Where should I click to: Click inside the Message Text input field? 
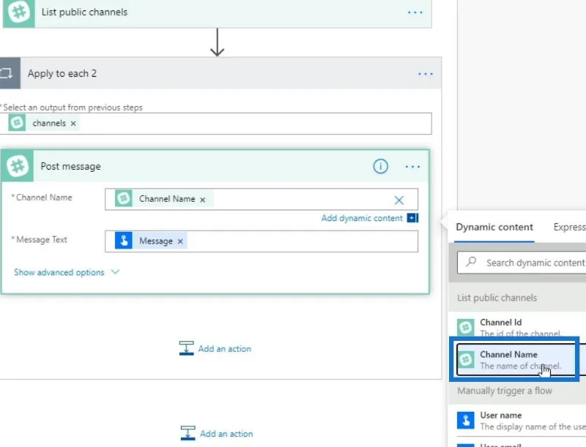click(x=262, y=241)
